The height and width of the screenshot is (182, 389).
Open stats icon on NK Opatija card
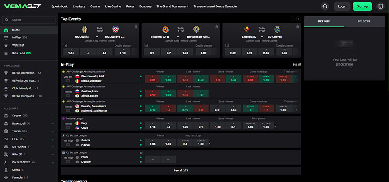coord(136,27)
